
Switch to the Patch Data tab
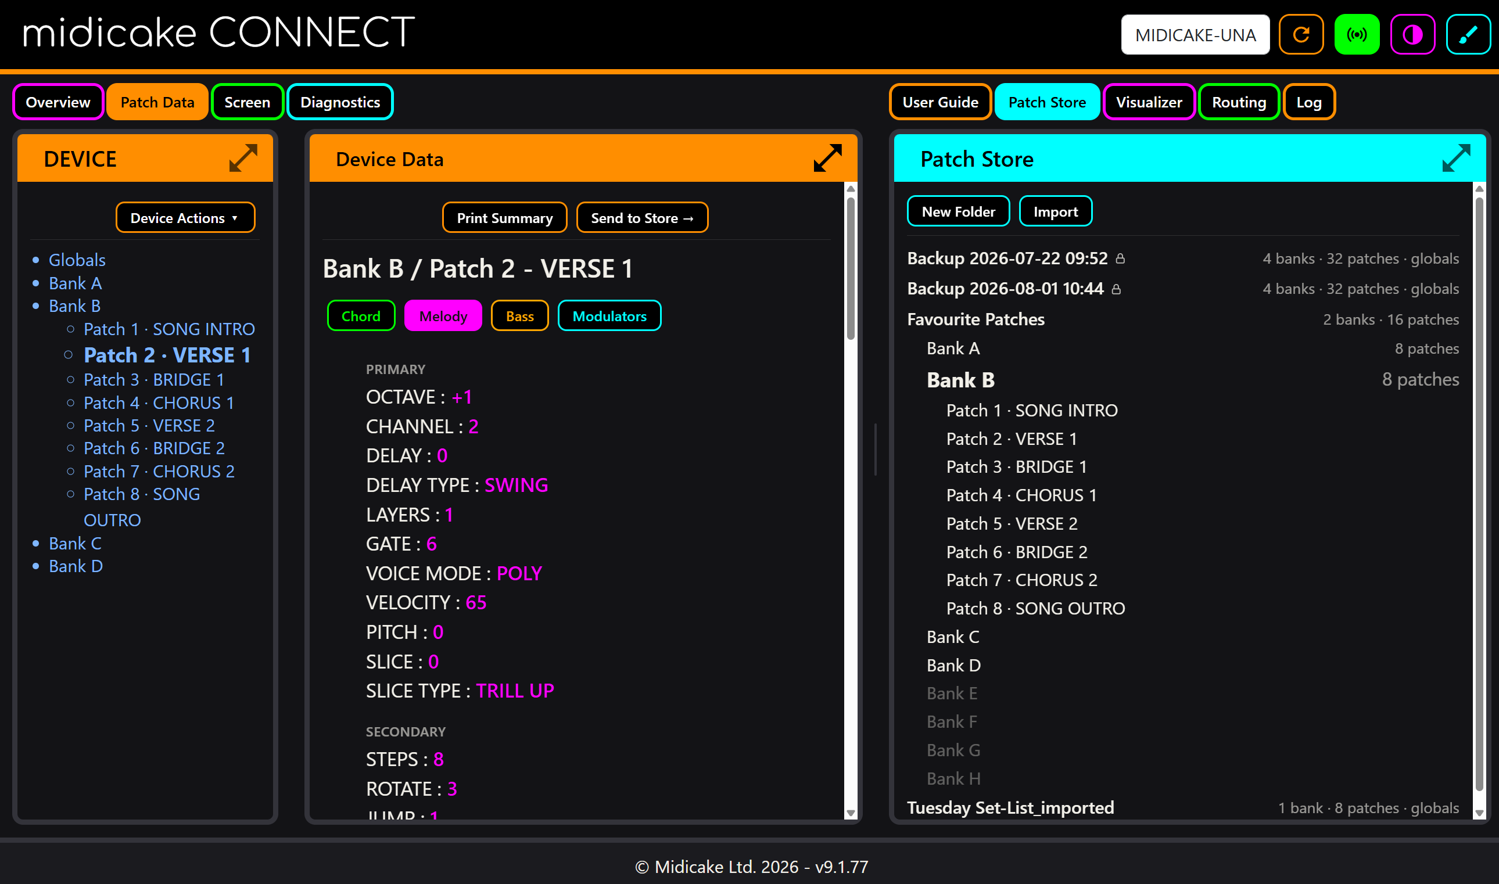(157, 102)
